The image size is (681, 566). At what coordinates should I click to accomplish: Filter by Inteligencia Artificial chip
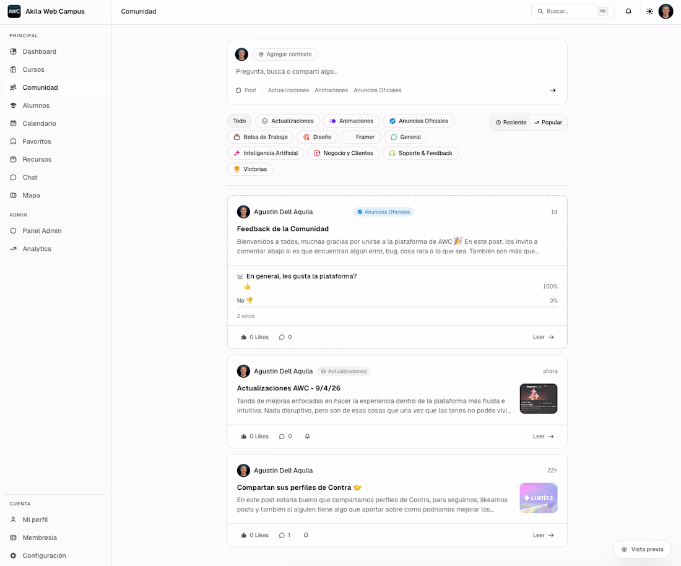click(x=266, y=153)
